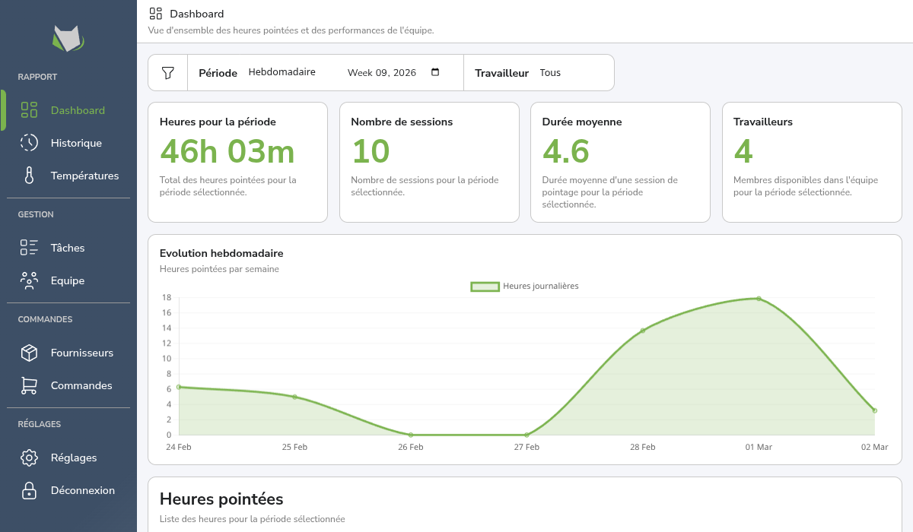The width and height of the screenshot is (913, 532).
Task: Click the Températures thermometer icon
Action: (x=28, y=175)
